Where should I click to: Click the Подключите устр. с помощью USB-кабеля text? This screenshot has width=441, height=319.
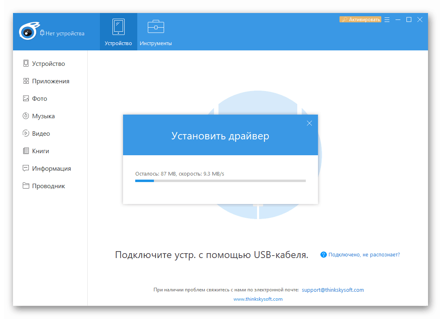(x=212, y=255)
